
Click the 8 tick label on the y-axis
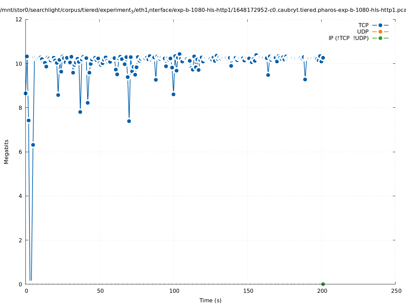pyautogui.click(x=20, y=108)
